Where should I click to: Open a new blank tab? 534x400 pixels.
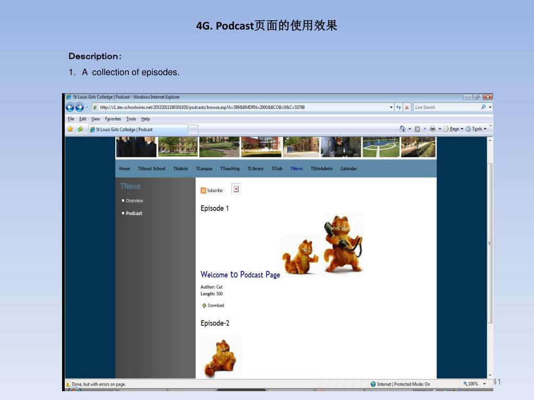[x=193, y=130]
